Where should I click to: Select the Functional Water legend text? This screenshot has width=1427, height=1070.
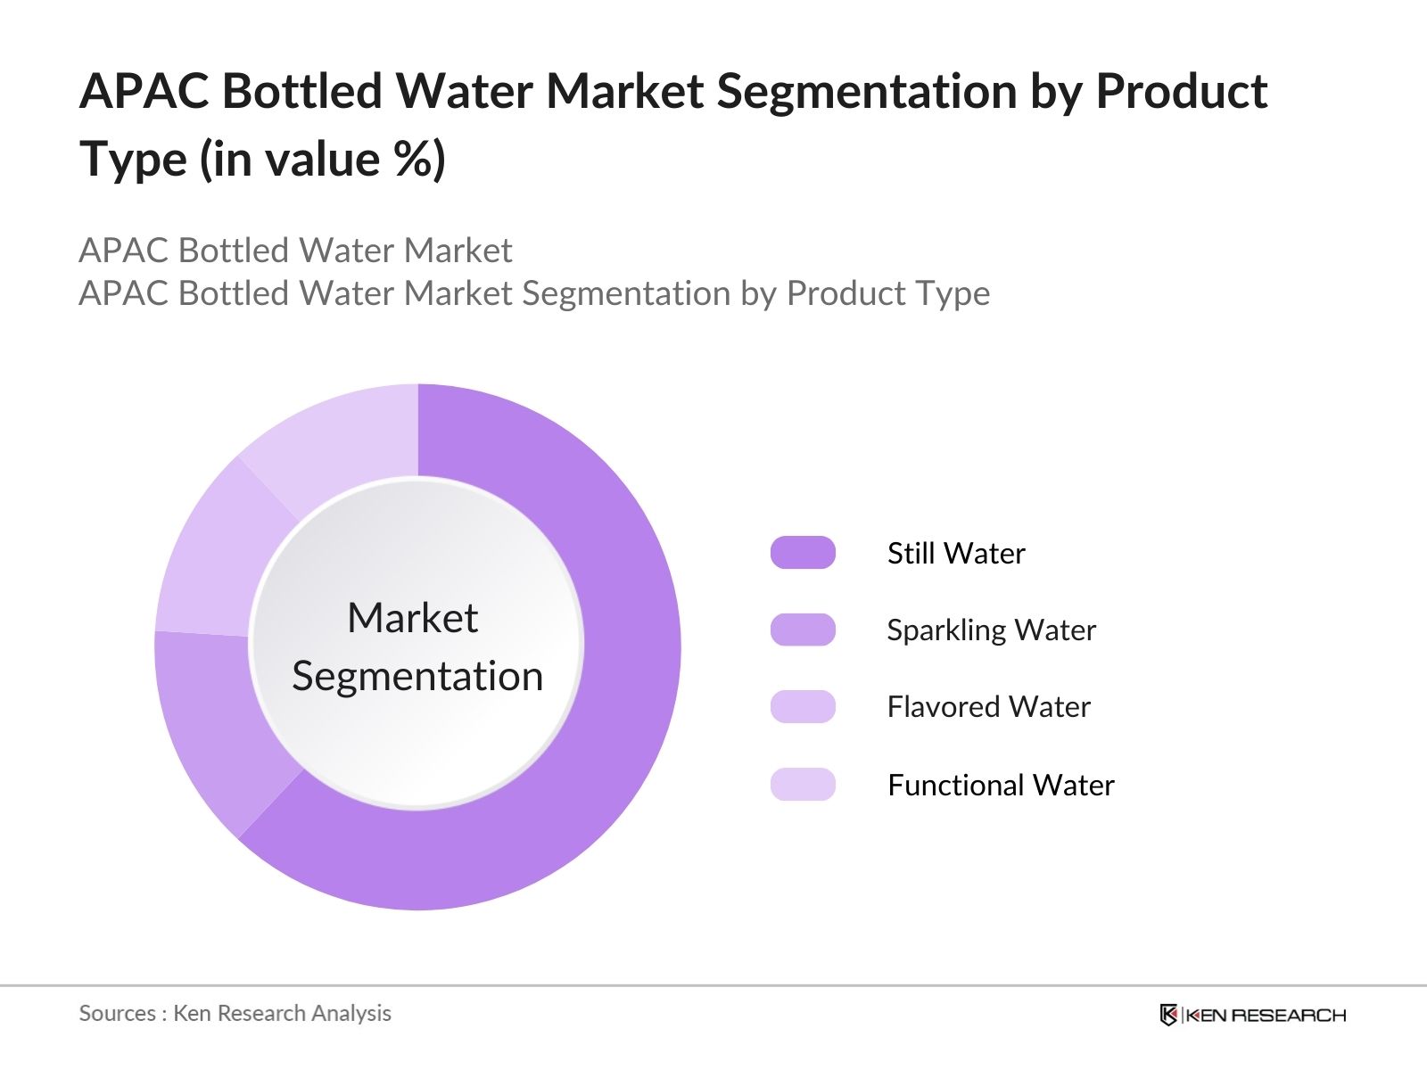[x=1001, y=786]
